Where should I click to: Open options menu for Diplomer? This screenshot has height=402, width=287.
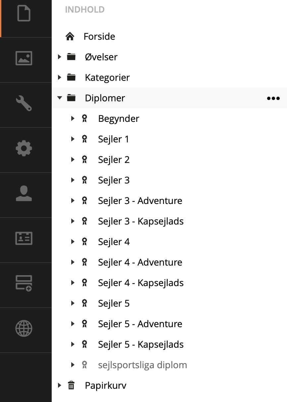pos(273,98)
